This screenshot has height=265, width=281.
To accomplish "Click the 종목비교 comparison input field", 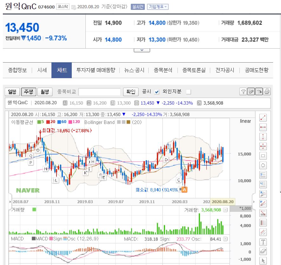I will [99, 92].
